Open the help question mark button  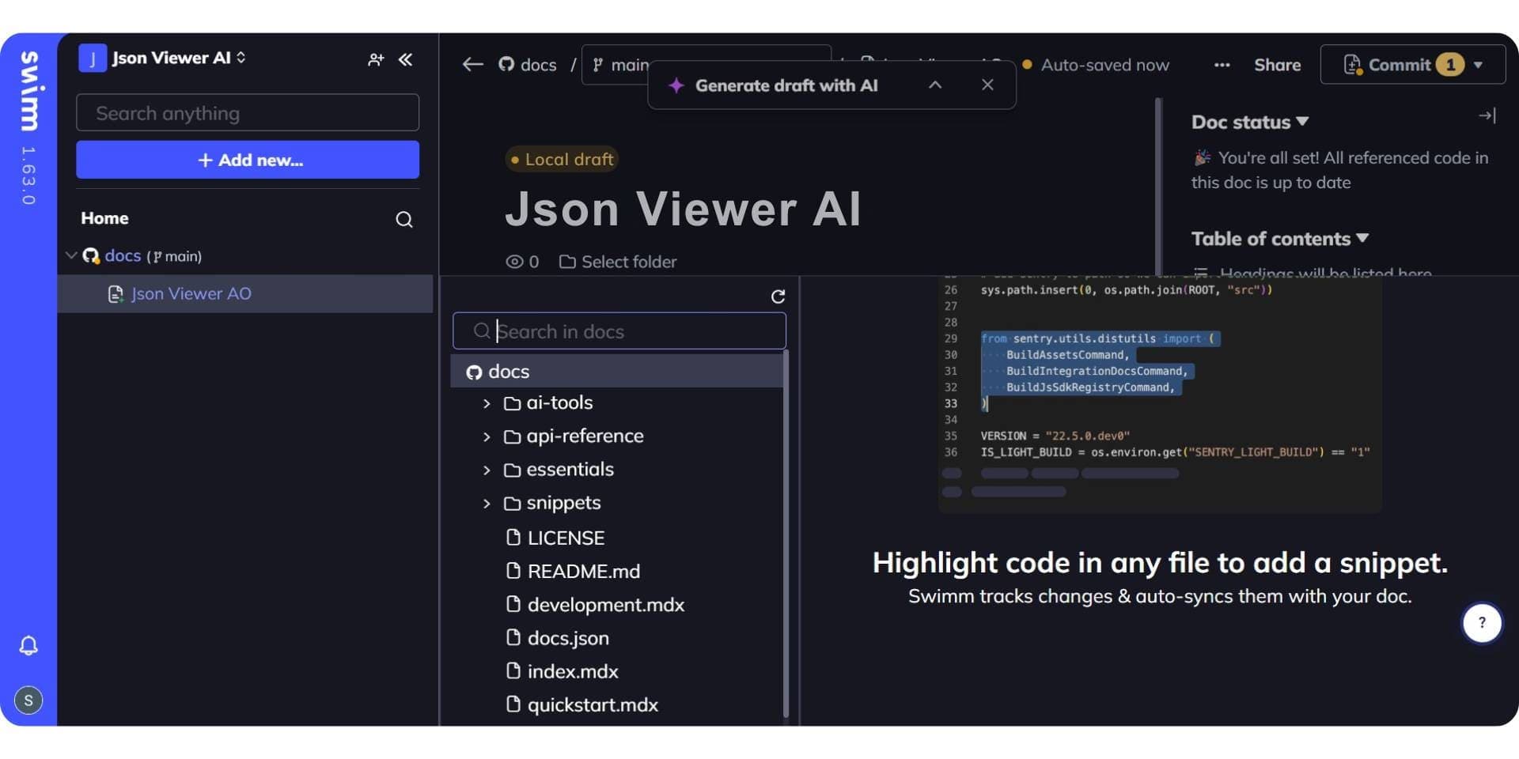pyautogui.click(x=1482, y=623)
